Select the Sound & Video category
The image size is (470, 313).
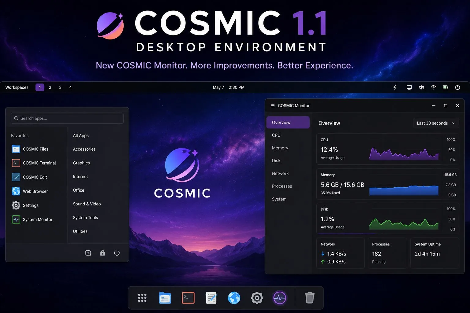(87, 204)
